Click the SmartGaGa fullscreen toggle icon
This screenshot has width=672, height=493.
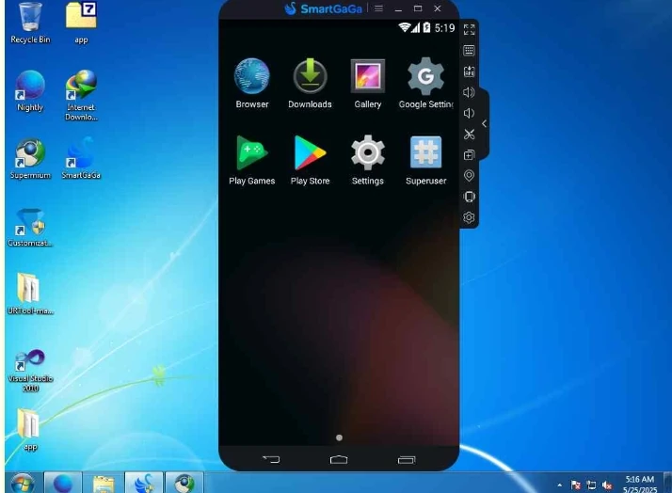point(470,29)
